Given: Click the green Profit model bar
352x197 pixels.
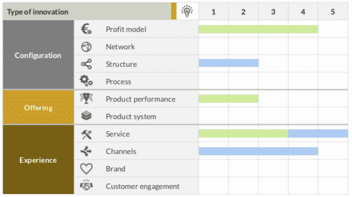Looking at the screenshot, I should [x=258, y=29].
